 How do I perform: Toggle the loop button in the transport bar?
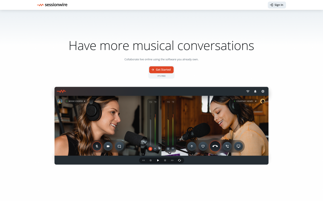click(179, 160)
